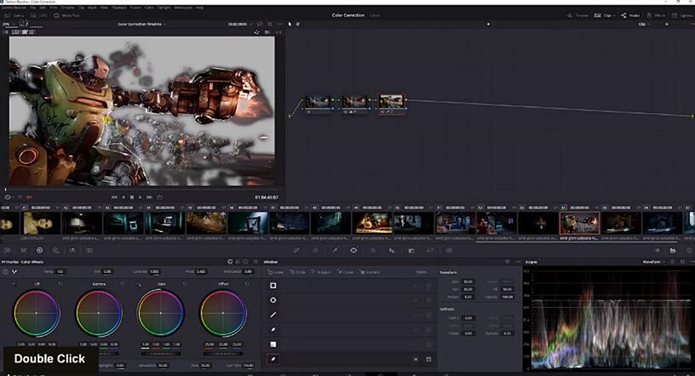Open the Qualifier eyedropper palette
695x376 pixels.
coord(335,250)
